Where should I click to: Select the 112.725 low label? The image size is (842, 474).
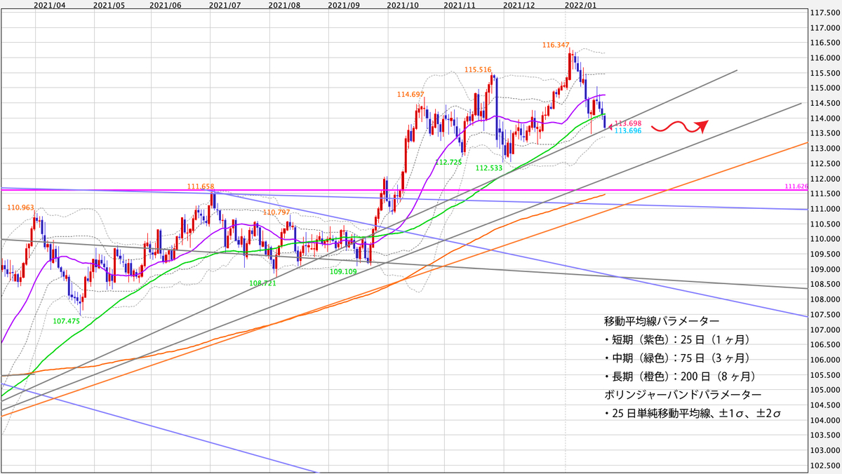tap(449, 162)
